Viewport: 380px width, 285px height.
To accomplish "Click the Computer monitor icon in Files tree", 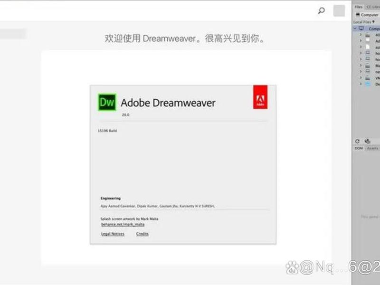I will (361, 28).
